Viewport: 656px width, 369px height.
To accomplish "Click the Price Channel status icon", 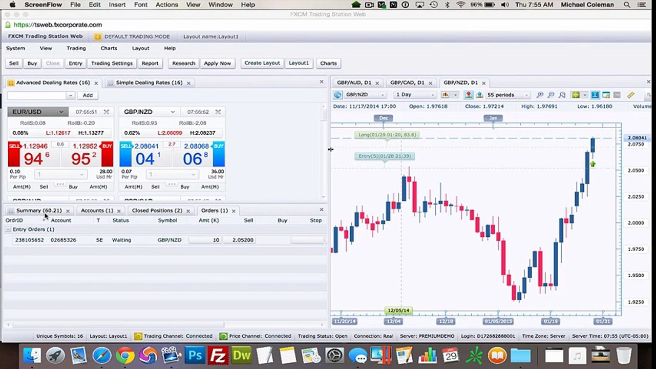I will click(223, 336).
